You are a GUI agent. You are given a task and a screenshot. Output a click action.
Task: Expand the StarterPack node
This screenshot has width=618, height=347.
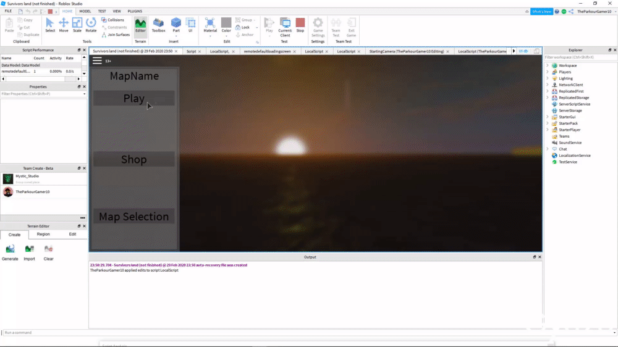(548, 123)
